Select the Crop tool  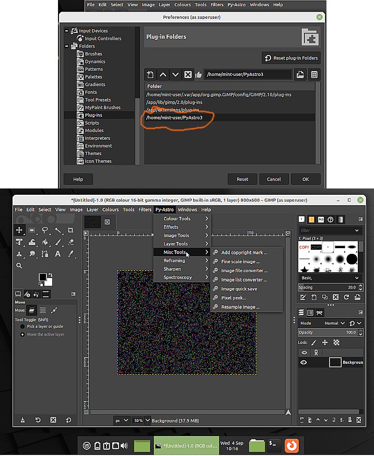(71, 230)
